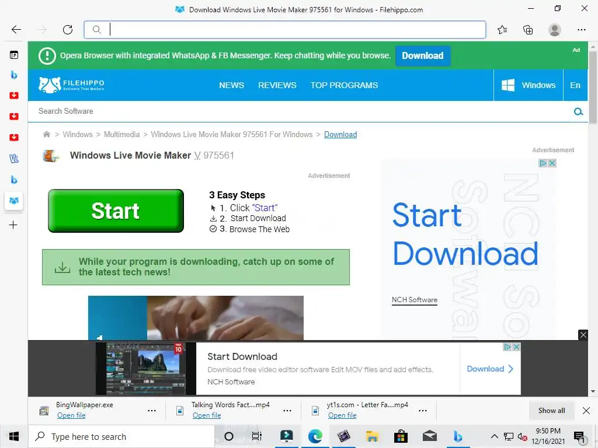Screen dimensions: 598x448
Task: Open the Collections icon in toolbar
Action: tap(528, 29)
